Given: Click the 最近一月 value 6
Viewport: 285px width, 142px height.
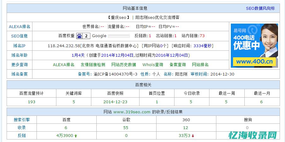Looking at the screenshot, I should pos(261,102).
